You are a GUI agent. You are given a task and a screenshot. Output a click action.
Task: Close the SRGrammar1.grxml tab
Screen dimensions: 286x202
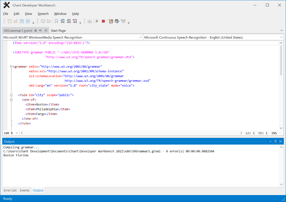46,30
